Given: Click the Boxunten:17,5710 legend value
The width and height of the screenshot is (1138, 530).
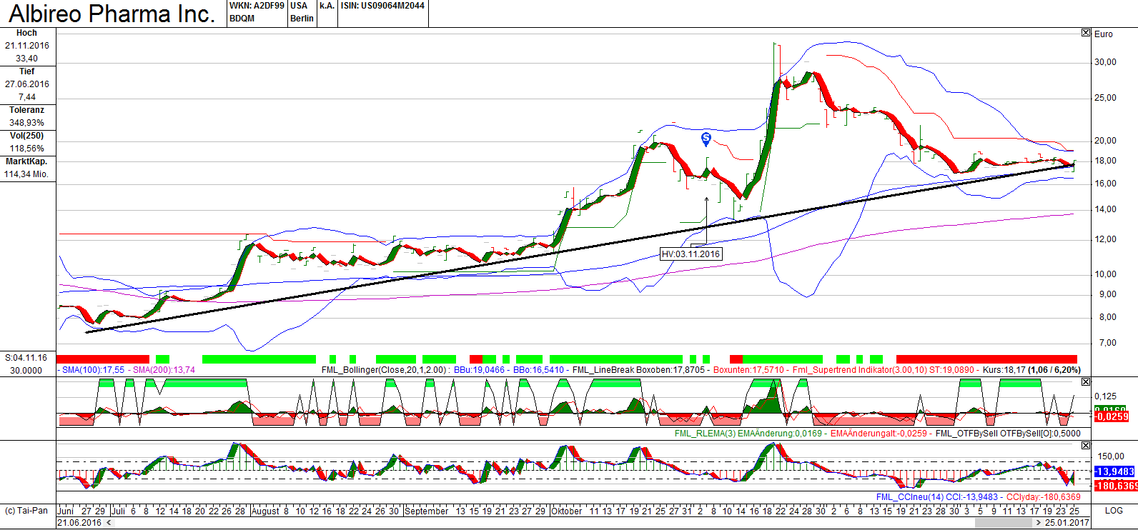Looking at the screenshot, I should click(748, 370).
